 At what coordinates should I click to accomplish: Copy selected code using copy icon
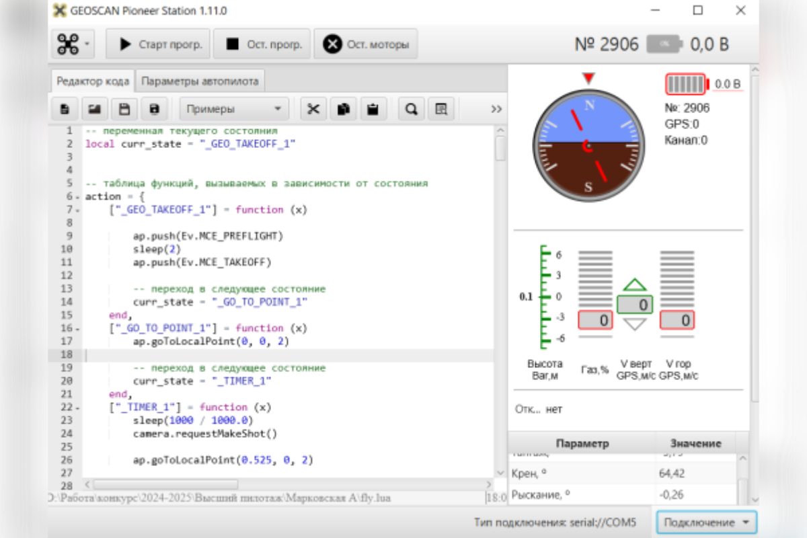(x=343, y=109)
